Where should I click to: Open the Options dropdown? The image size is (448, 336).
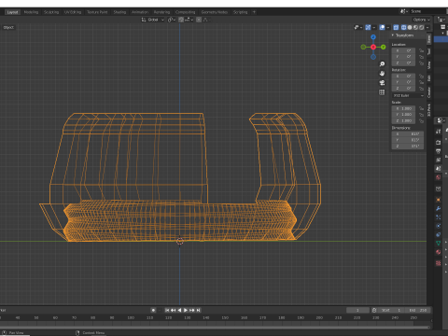(x=422, y=20)
